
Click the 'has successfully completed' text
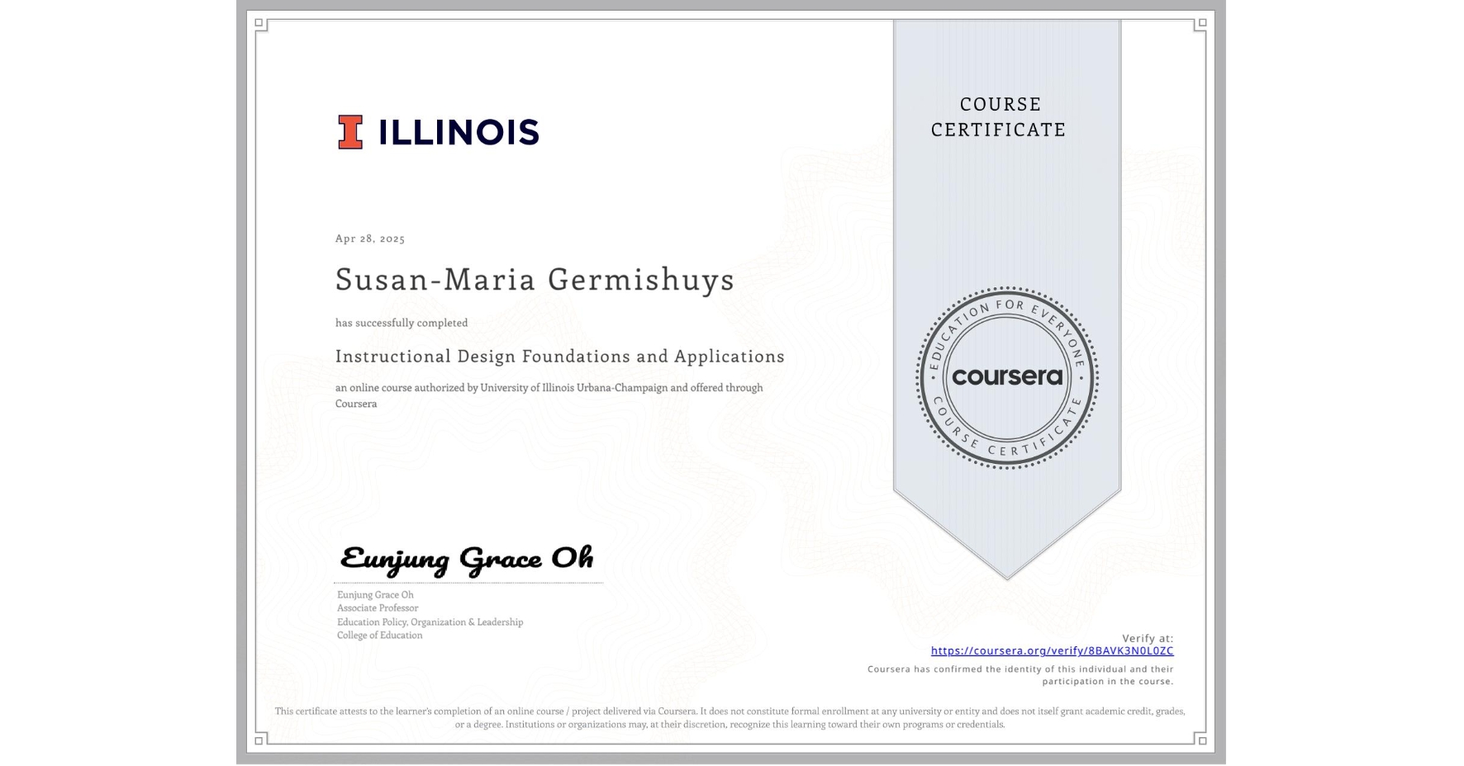[402, 323]
